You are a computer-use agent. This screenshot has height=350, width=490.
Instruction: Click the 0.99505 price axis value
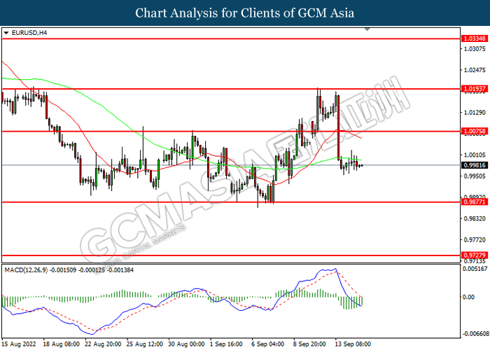[475, 176]
